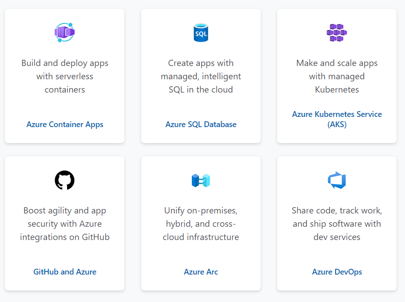Click text 'Boost agility and app security'
This screenshot has width=405, height=302.
pyautogui.click(x=65, y=217)
